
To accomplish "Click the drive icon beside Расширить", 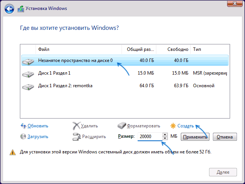I will 76,137.
